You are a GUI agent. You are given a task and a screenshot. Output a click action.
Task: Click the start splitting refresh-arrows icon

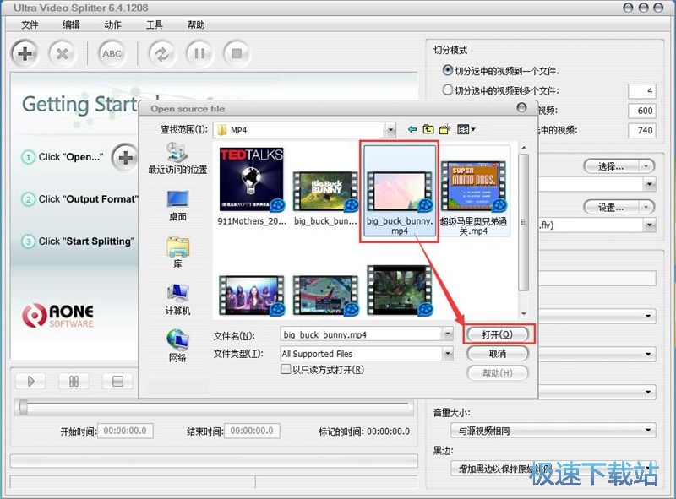pos(161,53)
